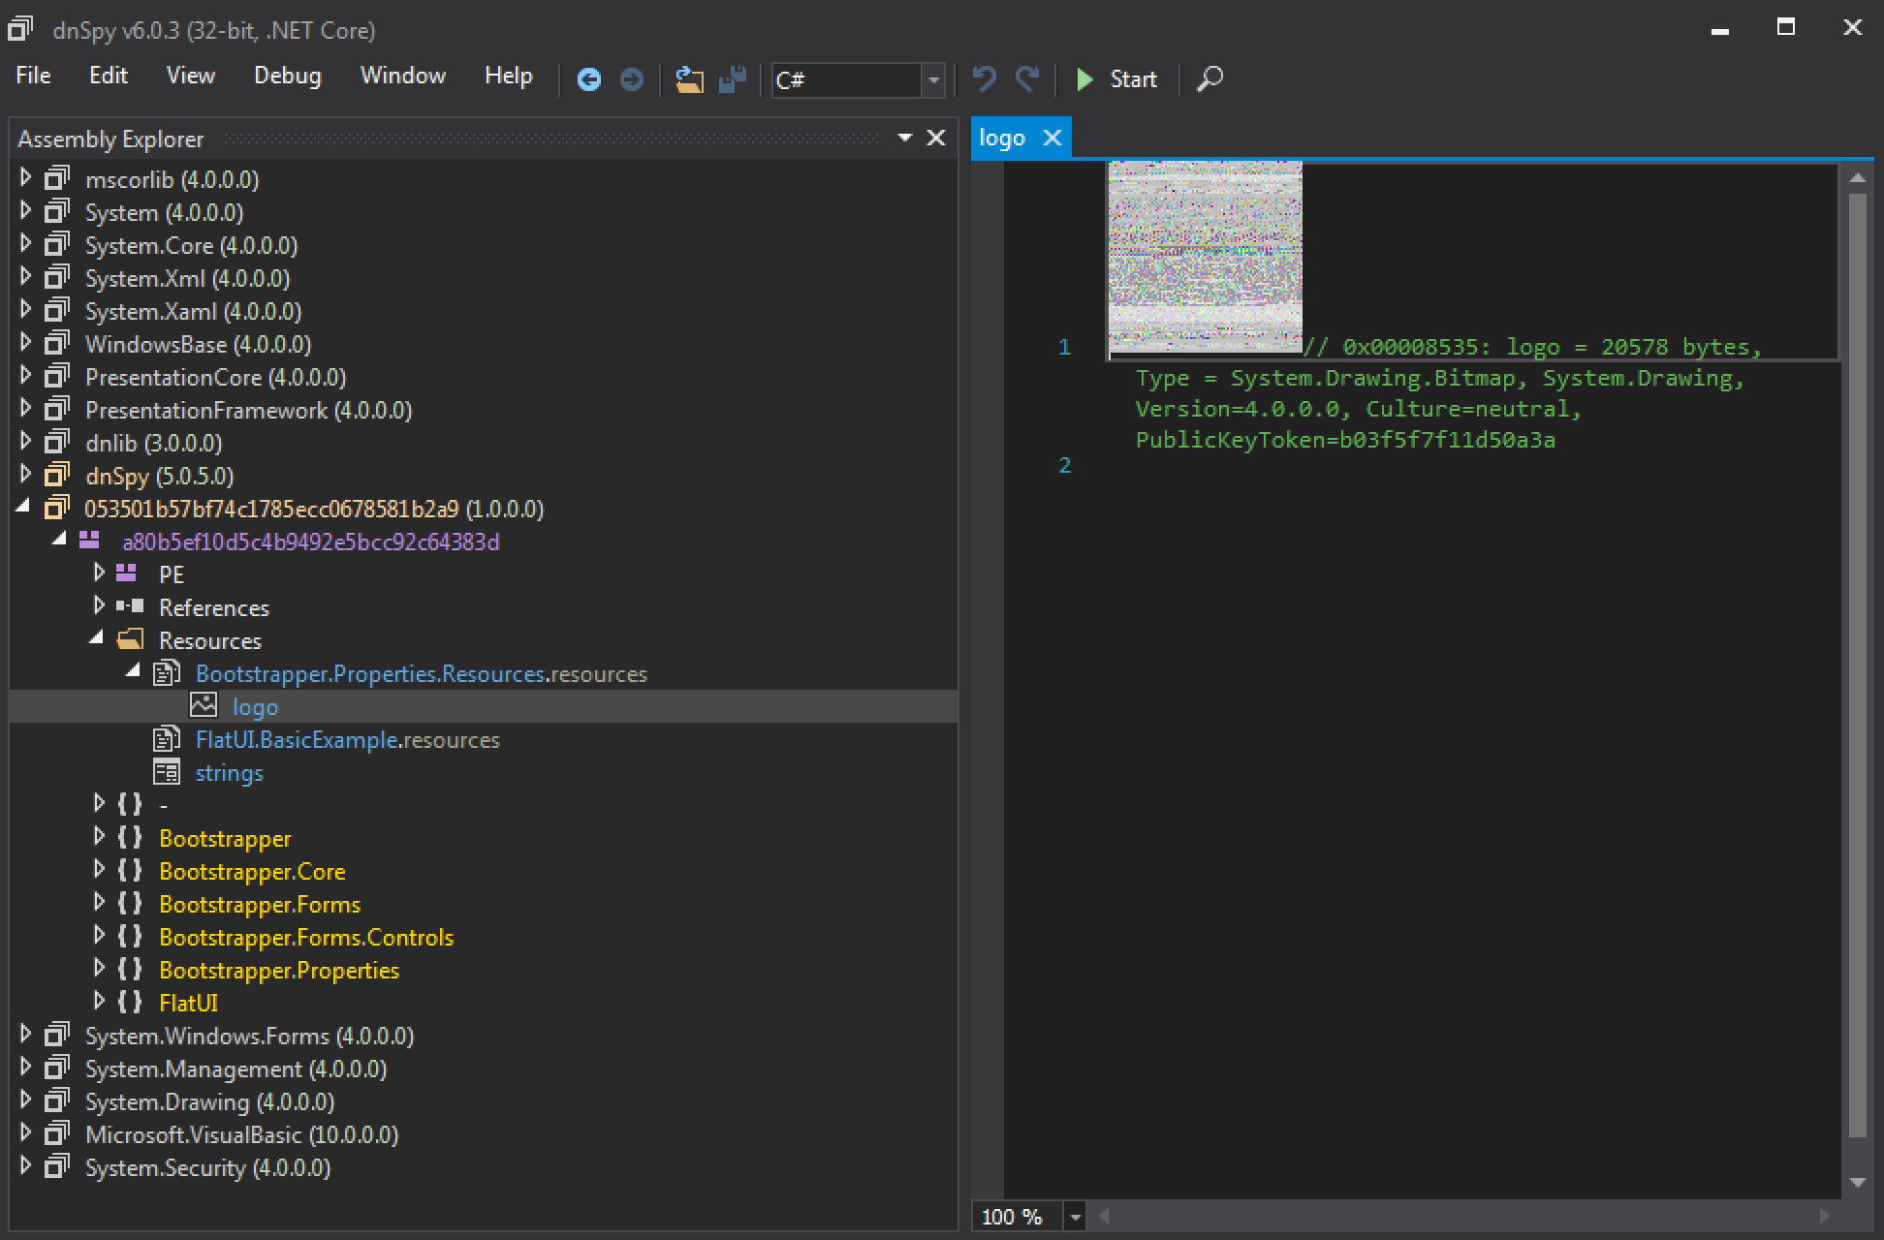
Task: Click the logo bitmap preview thumbnail
Action: click(x=1205, y=256)
